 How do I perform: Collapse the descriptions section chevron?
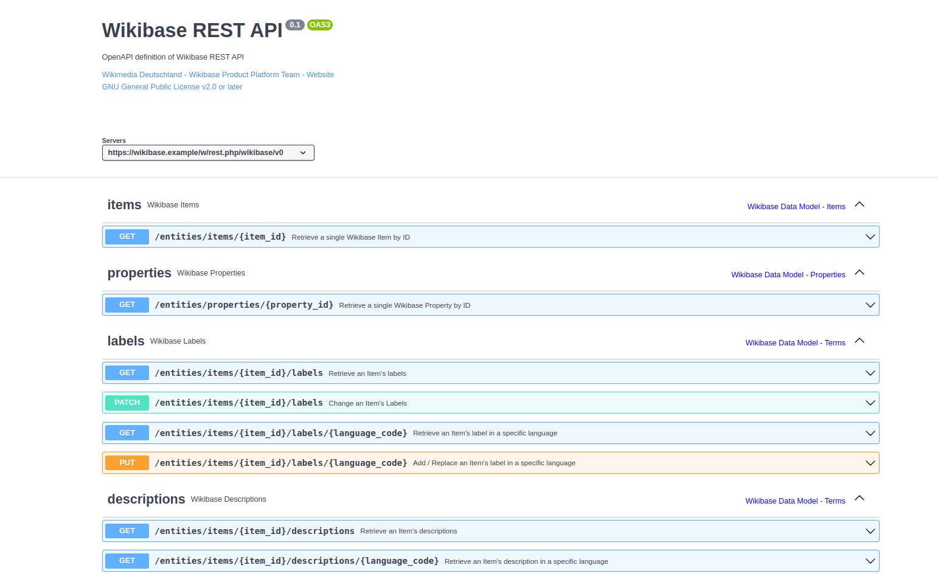(x=859, y=499)
